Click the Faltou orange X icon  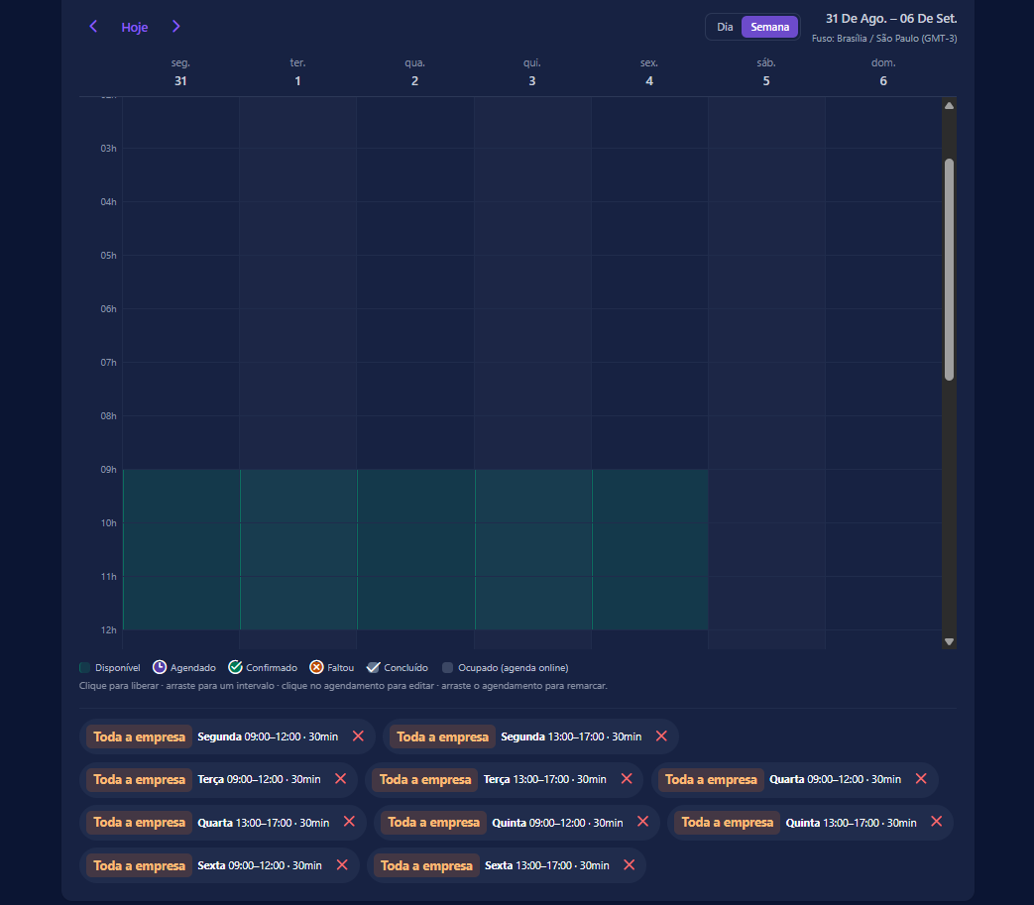click(x=316, y=667)
